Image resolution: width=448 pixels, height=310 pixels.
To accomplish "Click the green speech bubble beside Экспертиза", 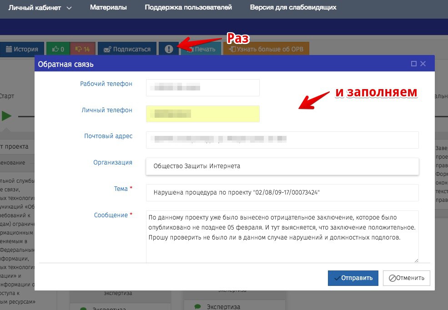I will tap(197, 306).
